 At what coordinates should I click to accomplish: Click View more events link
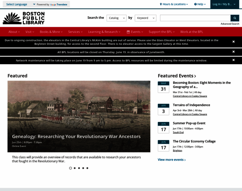click(x=172, y=160)
